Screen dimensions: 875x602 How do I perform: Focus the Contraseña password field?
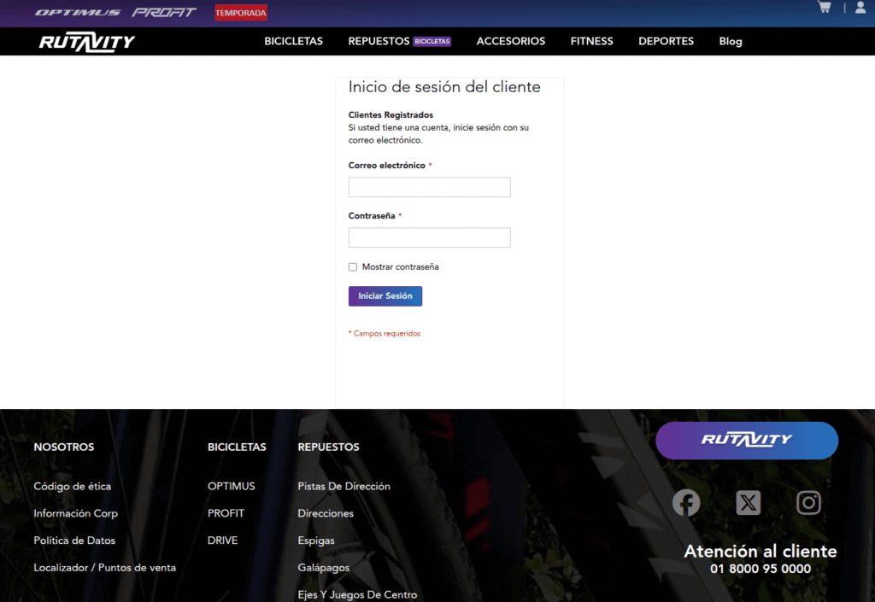click(429, 237)
